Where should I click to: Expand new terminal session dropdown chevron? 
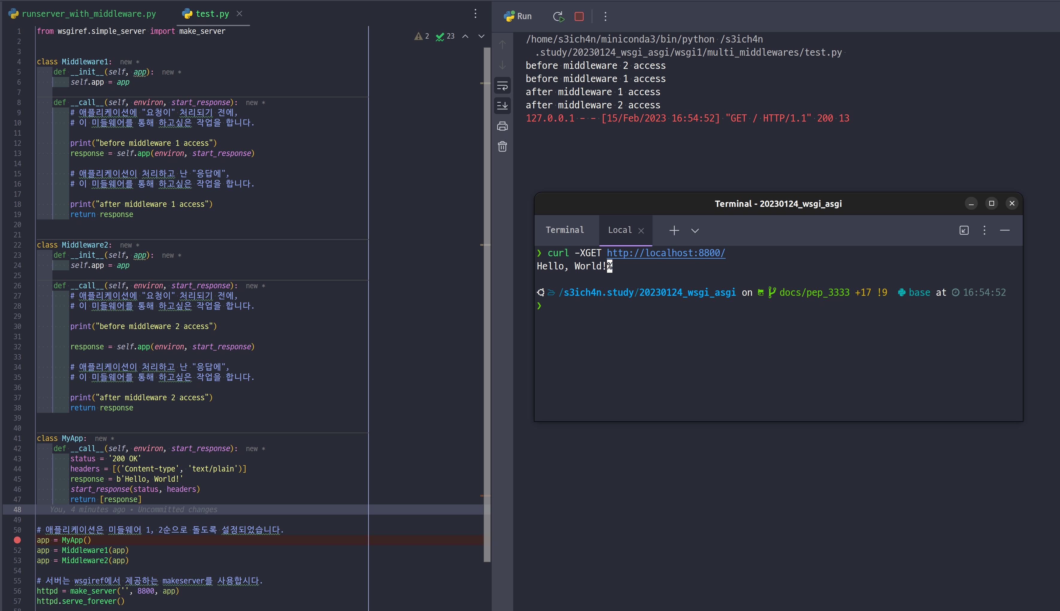695,231
